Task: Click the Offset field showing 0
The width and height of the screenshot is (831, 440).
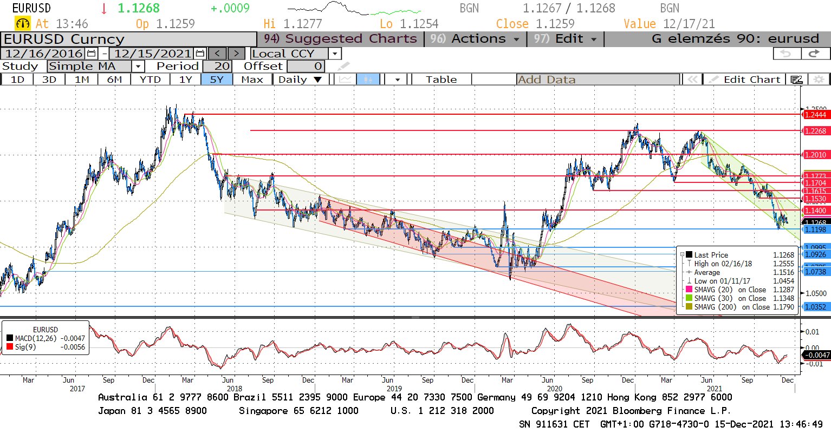Action: 306,67
